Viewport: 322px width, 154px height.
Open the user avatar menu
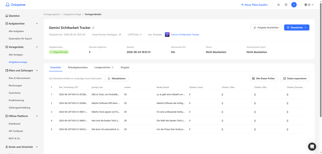click(294, 5)
